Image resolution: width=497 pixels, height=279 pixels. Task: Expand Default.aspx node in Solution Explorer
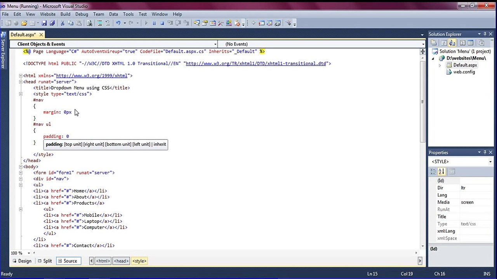tap(440, 65)
